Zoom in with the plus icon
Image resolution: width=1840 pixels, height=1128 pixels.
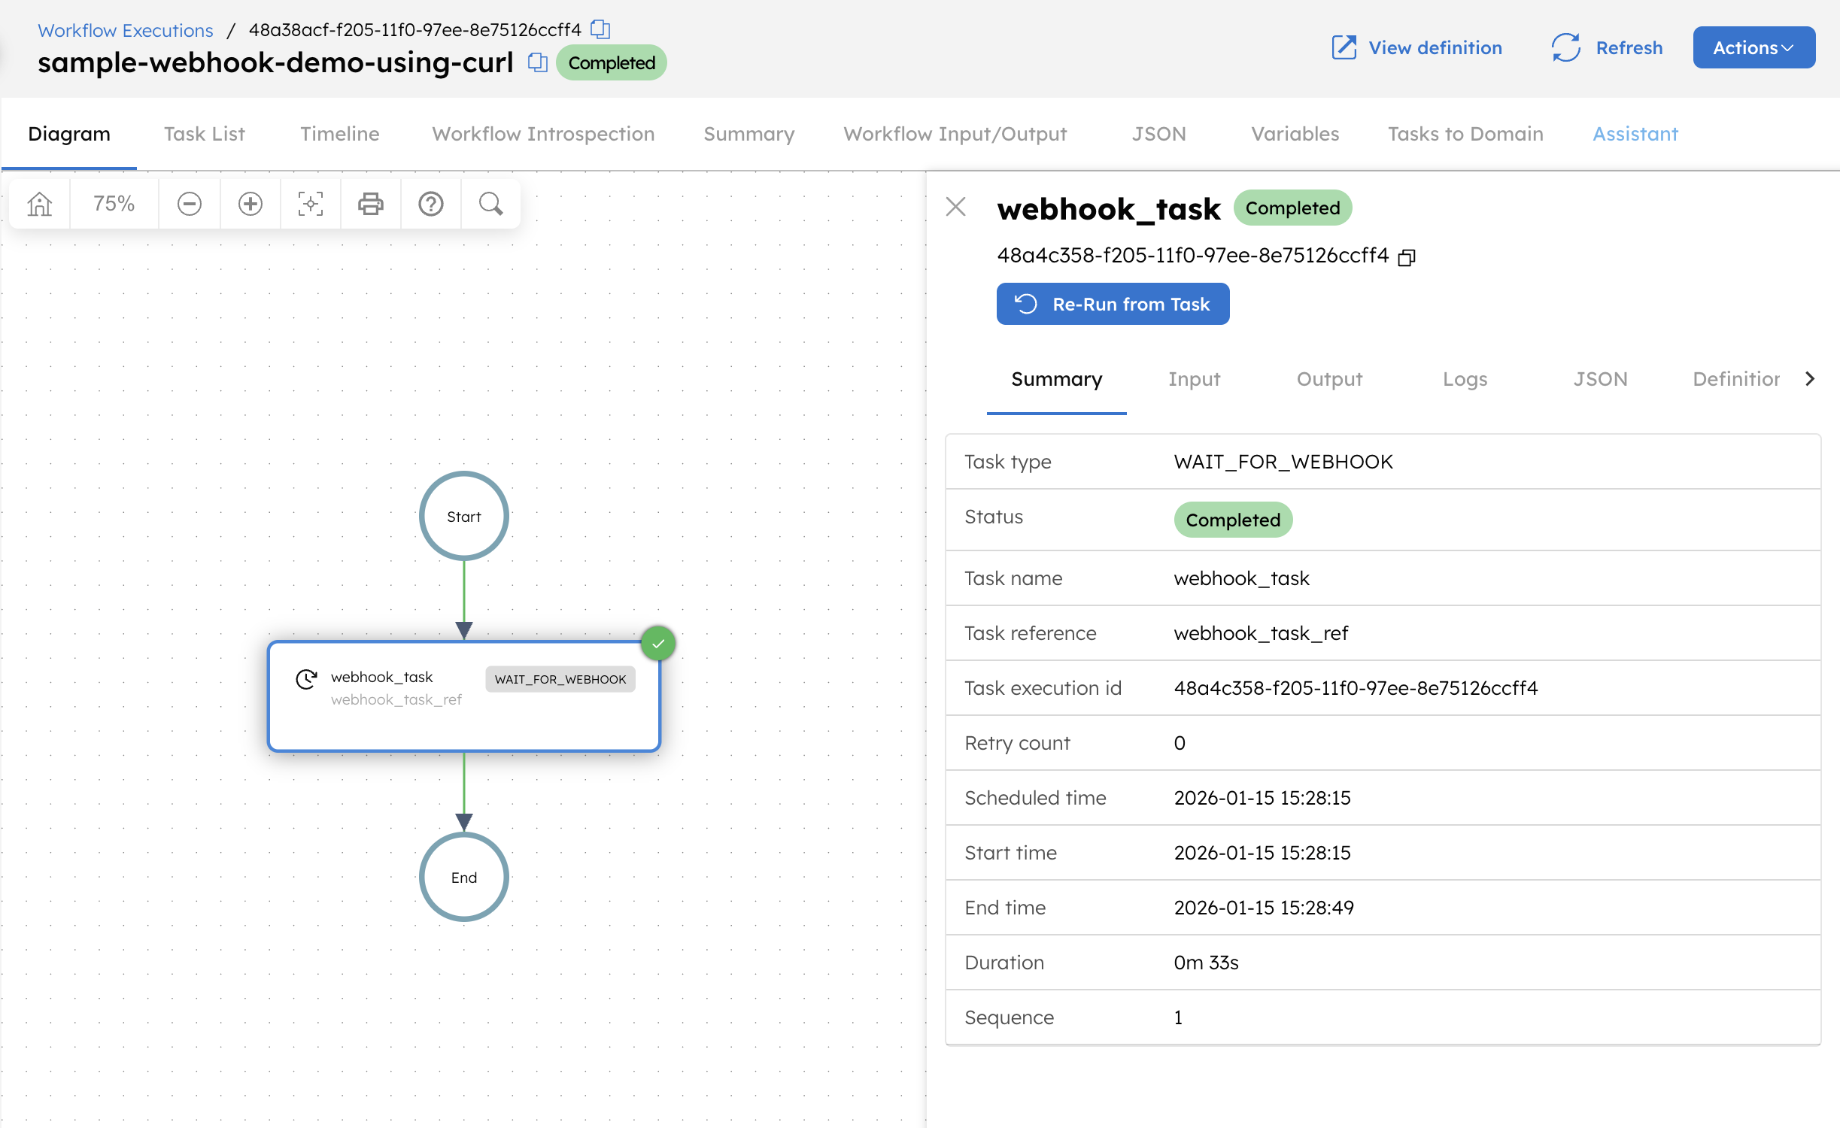pyautogui.click(x=250, y=204)
